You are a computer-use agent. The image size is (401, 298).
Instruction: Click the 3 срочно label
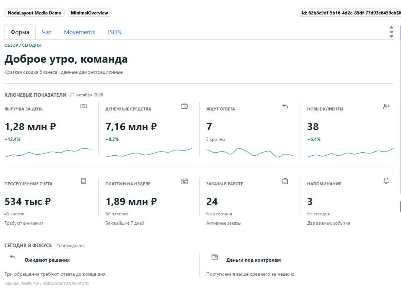click(216, 139)
